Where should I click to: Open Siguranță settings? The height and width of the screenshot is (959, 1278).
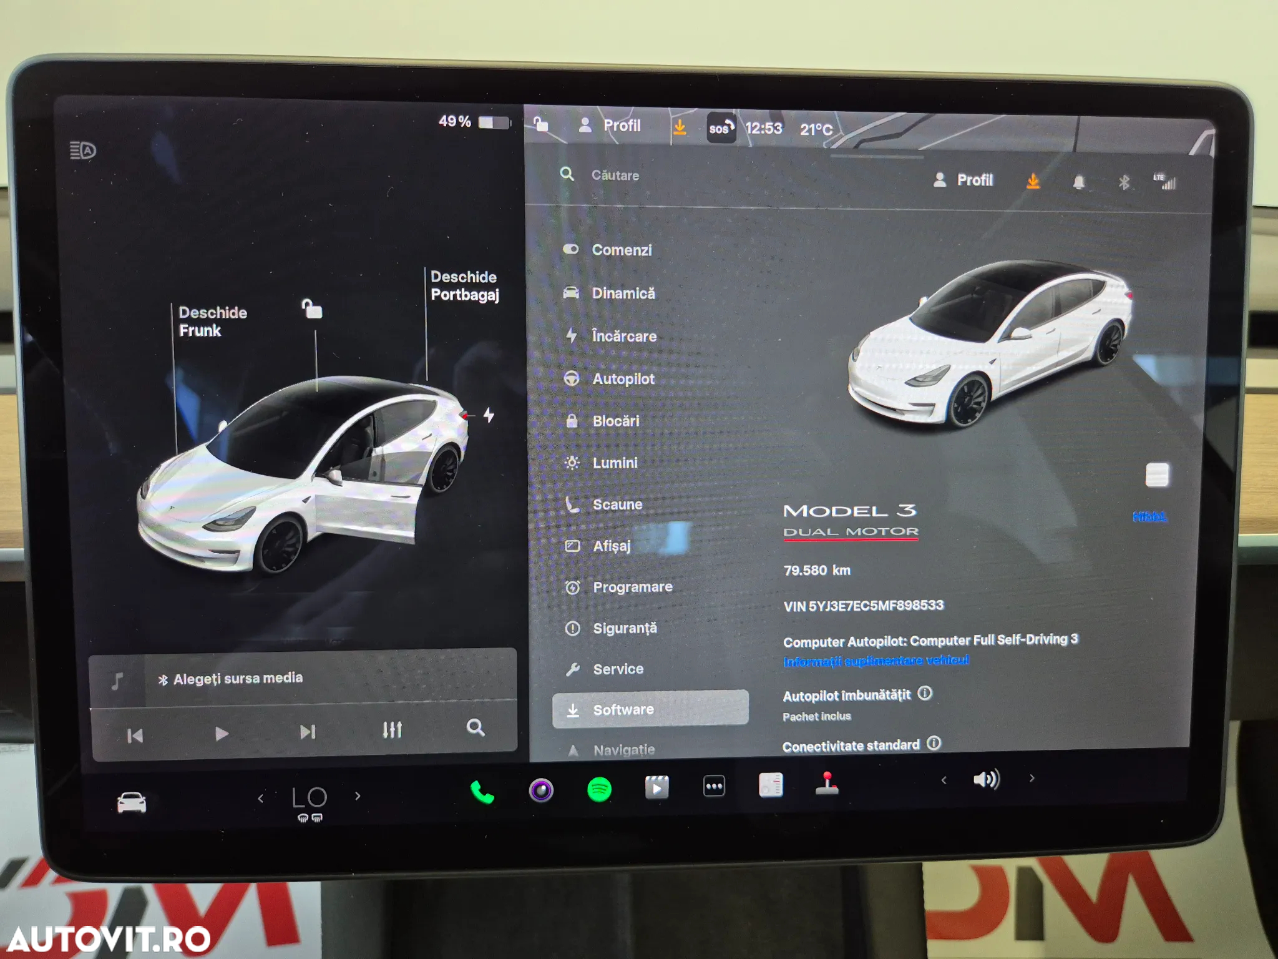coord(611,628)
